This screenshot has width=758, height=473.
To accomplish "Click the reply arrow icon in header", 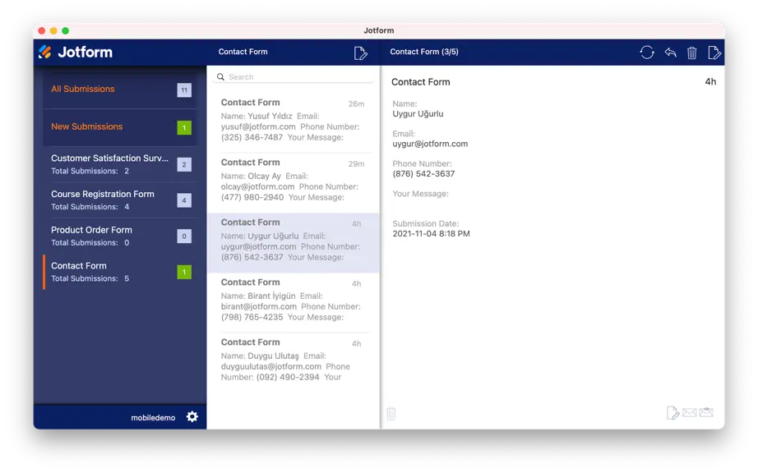I will pos(670,52).
